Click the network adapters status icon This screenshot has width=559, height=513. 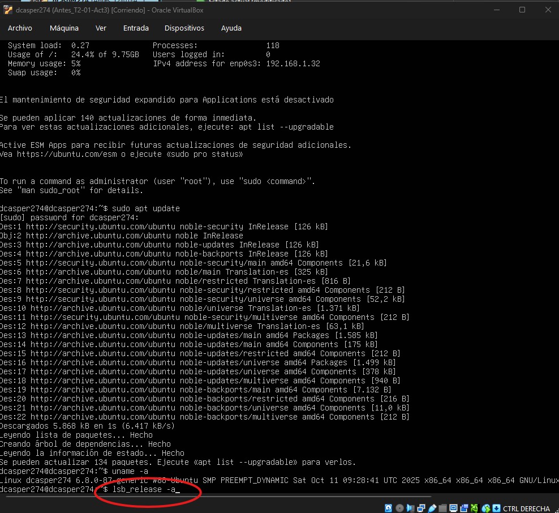(x=421, y=508)
